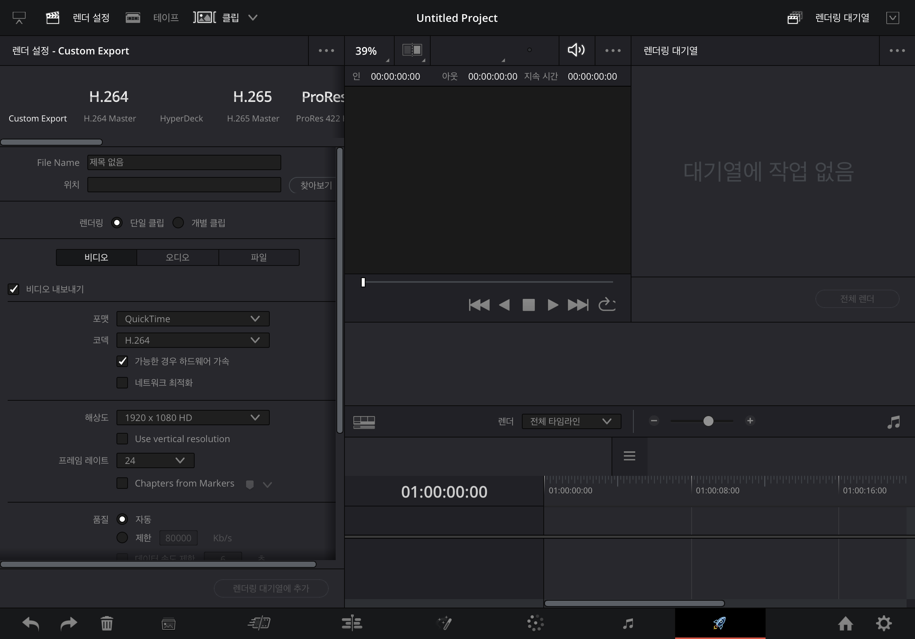Open the Fusion page wand icon

pyautogui.click(x=444, y=623)
